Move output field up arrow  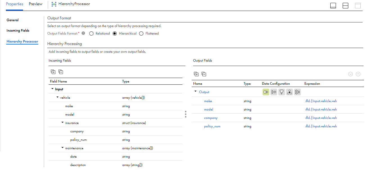point(358,74)
